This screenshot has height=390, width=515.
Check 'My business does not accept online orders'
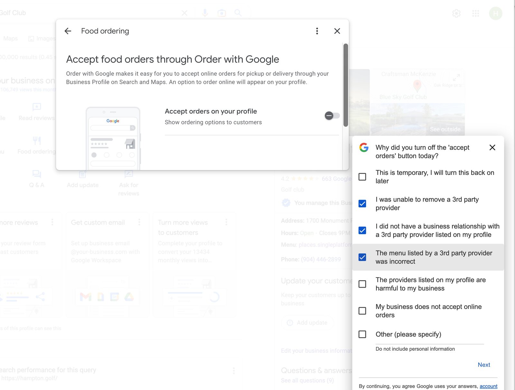(362, 311)
